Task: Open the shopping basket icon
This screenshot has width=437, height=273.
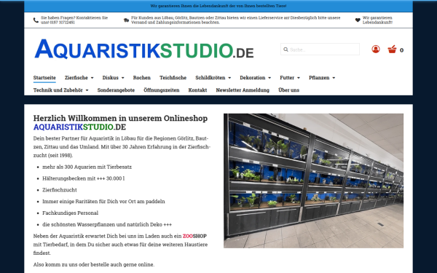Action: [x=392, y=50]
